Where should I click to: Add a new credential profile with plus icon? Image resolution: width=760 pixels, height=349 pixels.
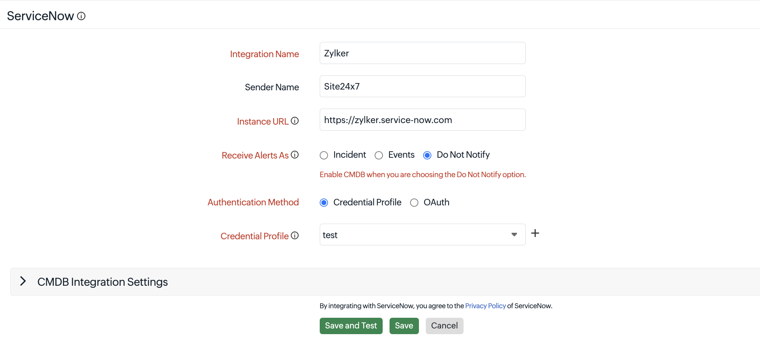[x=535, y=233]
